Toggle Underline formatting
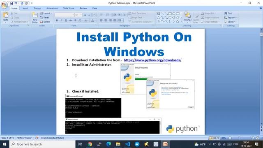Screen dimensions: 263x148 pyautogui.click(x=66, y=21)
